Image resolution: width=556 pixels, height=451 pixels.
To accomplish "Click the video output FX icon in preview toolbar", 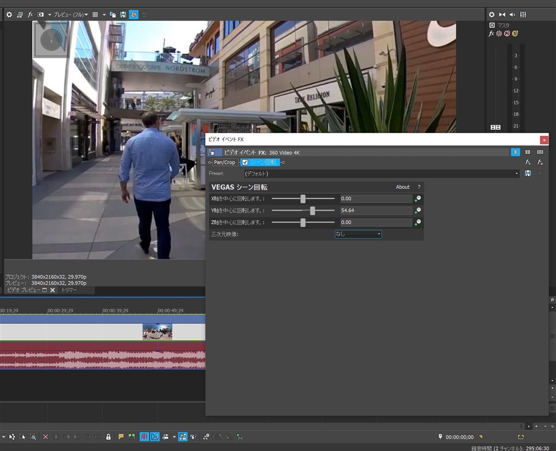I will click(30, 15).
